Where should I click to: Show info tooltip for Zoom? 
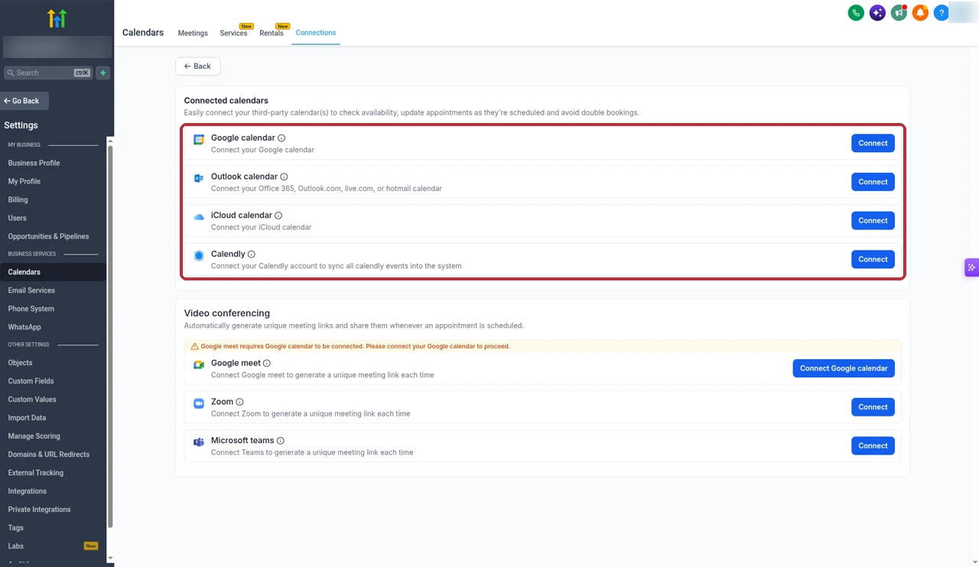[x=239, y=402]
